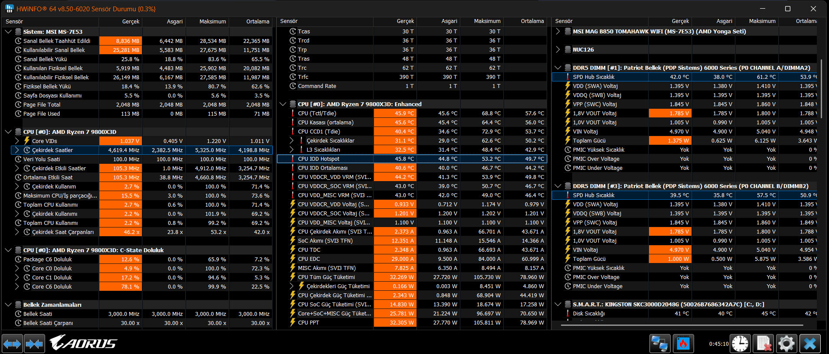Click the 0:45:10 elapsed time readout
Screen dimensions: 829x354
(719, 344)
